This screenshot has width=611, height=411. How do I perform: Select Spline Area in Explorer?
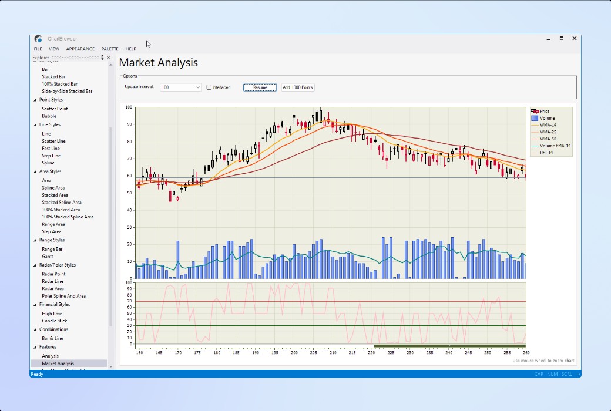[53, 188]
